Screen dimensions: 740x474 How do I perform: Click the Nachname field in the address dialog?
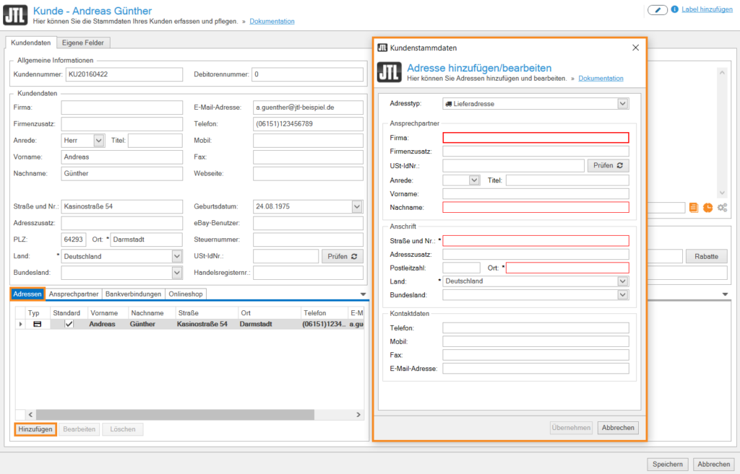(x=535, y=208)
